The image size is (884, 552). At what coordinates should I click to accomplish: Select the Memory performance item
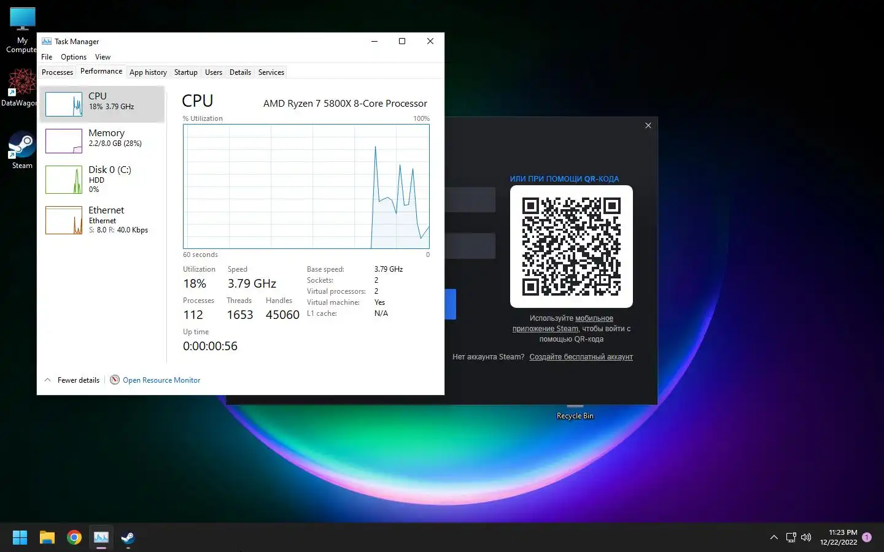click(x=102, y=140)
